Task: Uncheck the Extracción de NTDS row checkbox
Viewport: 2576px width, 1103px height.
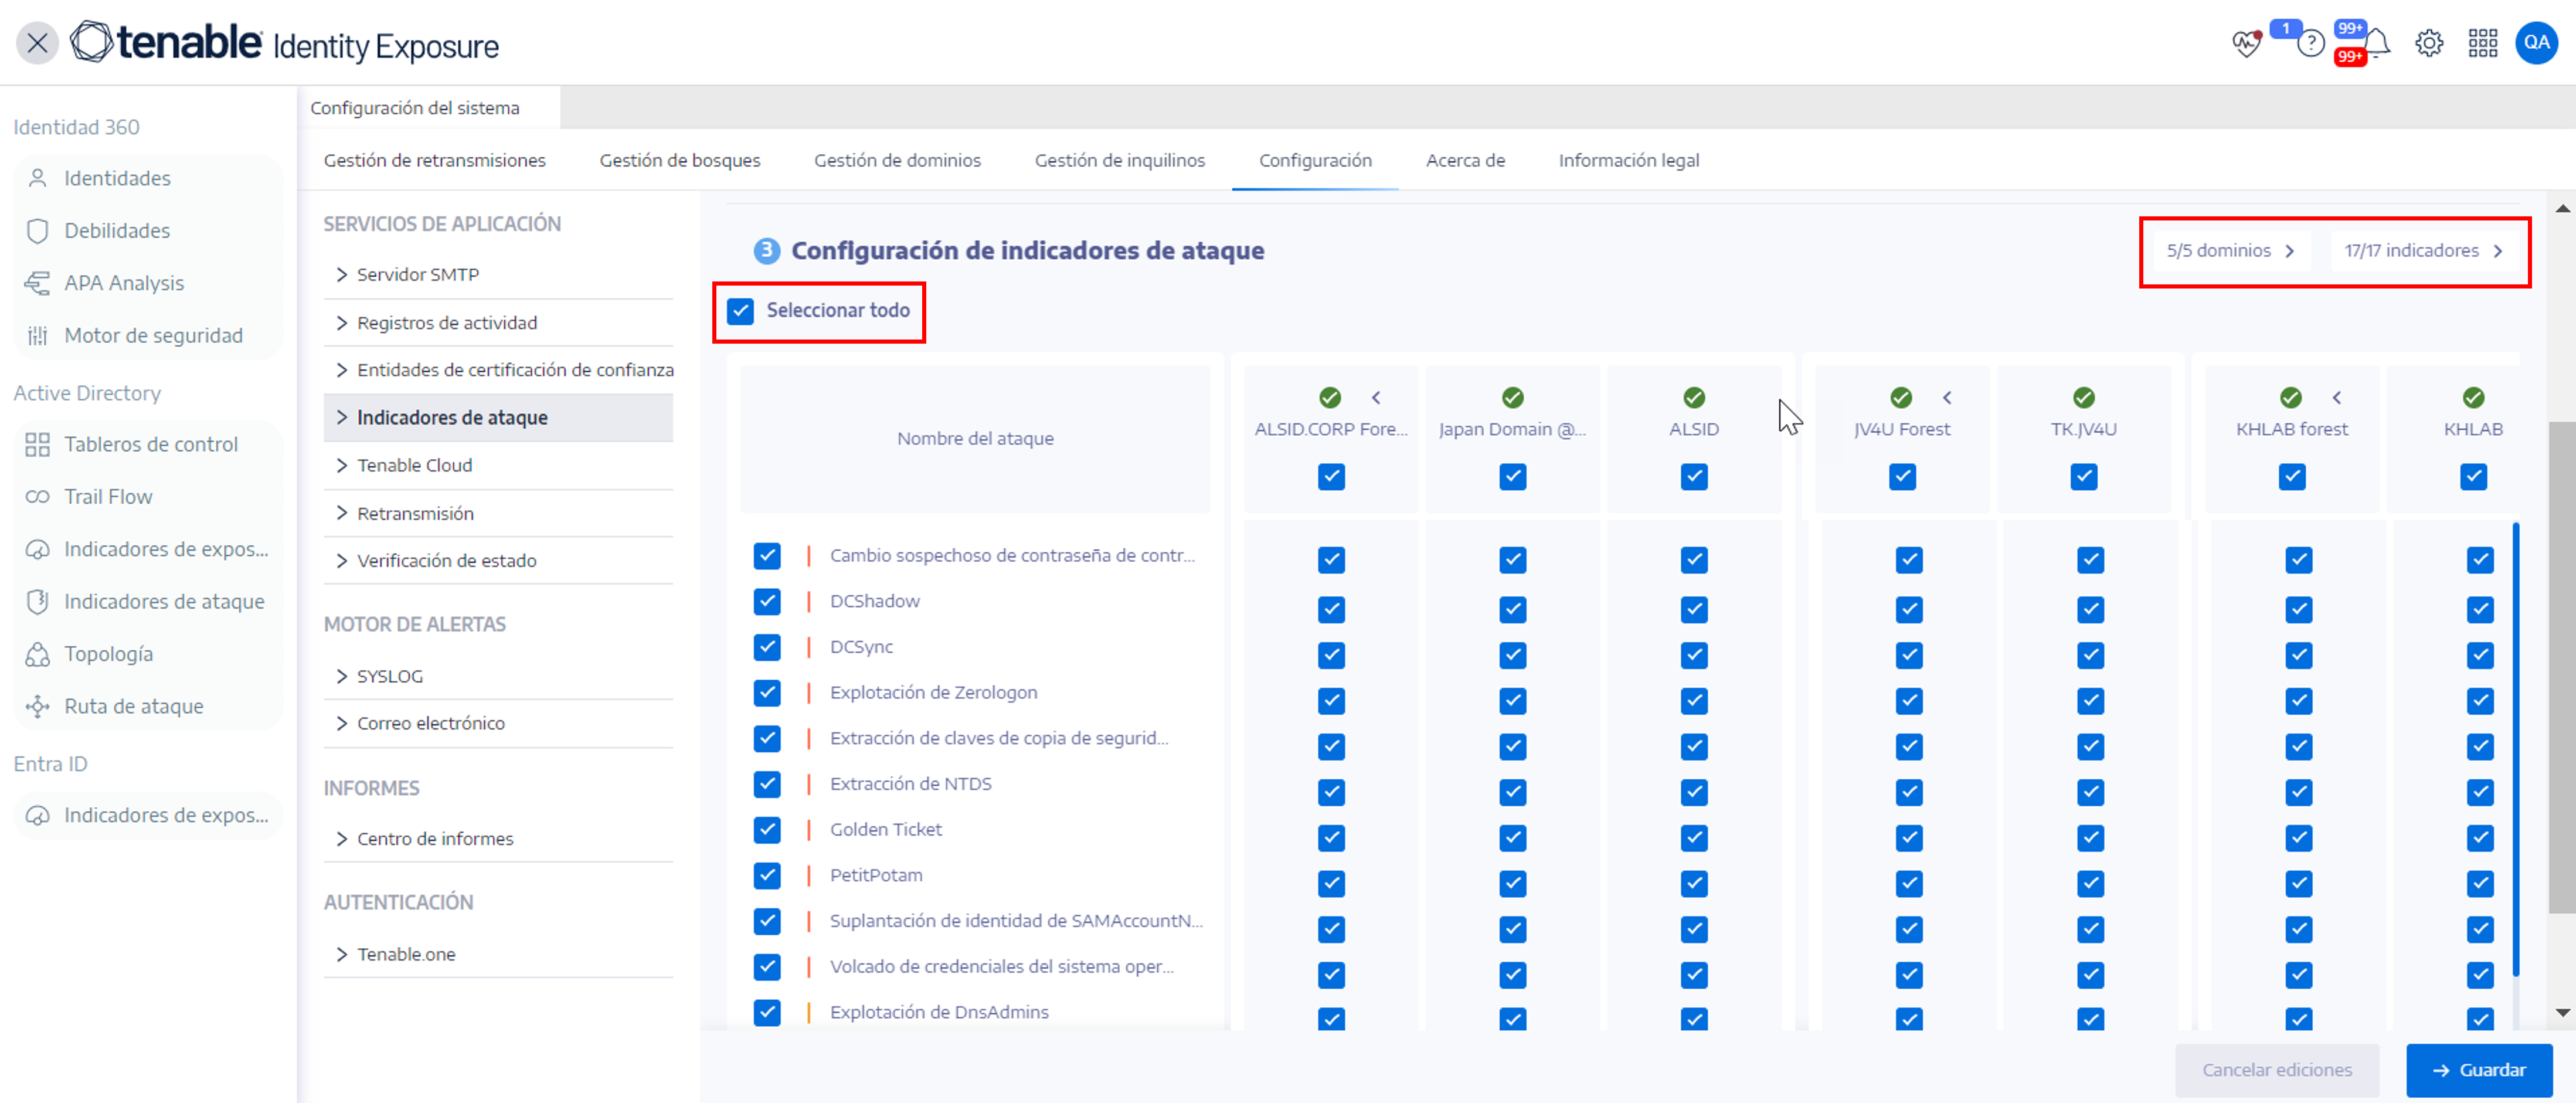Action: tap(767, 784)
